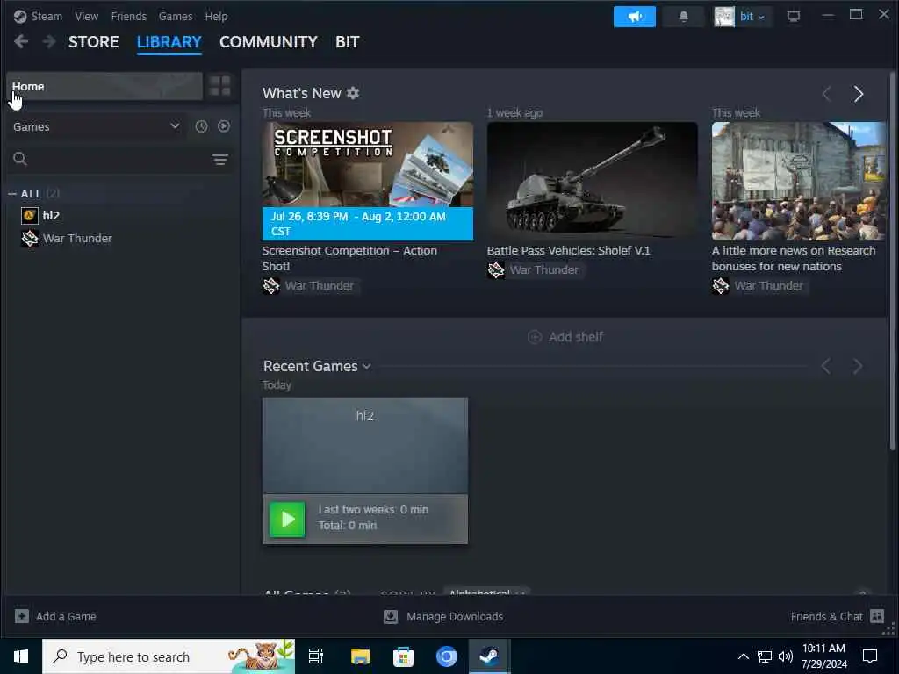Click 'Screenshot Competition – Action Shot!' title
The width and height of the screenshot is (899, 674).
point(349,259)
